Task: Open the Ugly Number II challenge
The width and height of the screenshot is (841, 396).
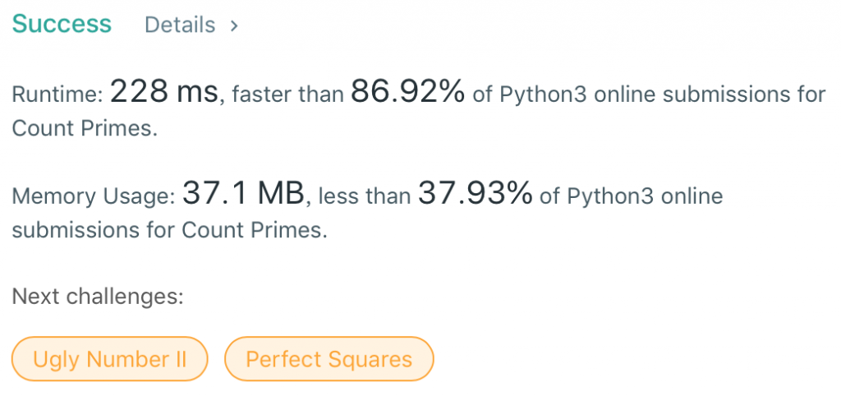Action: (109, 359)
